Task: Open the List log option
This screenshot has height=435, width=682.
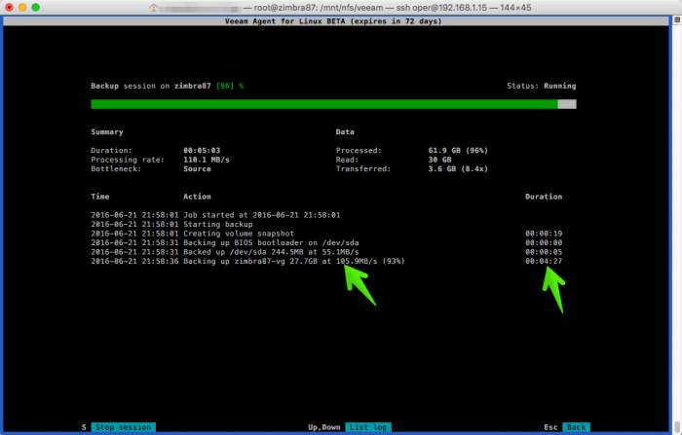Action: tap(368, 427)
